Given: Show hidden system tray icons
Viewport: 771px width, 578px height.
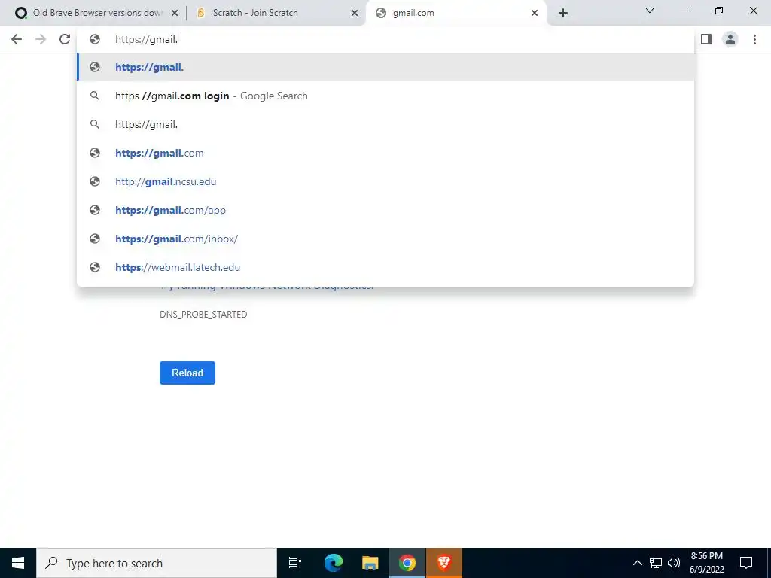Looking at the screenshot, I should click(x=637, y=563).
